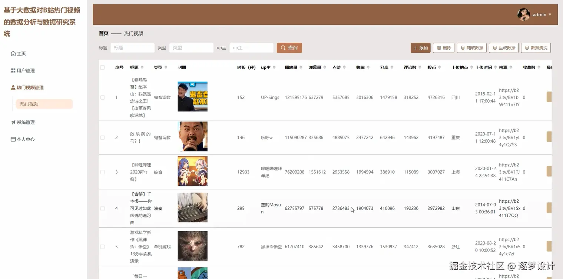
Task: View the 古筝 千本樱 video cover thumbnail
Action: (x=193, y=207)
